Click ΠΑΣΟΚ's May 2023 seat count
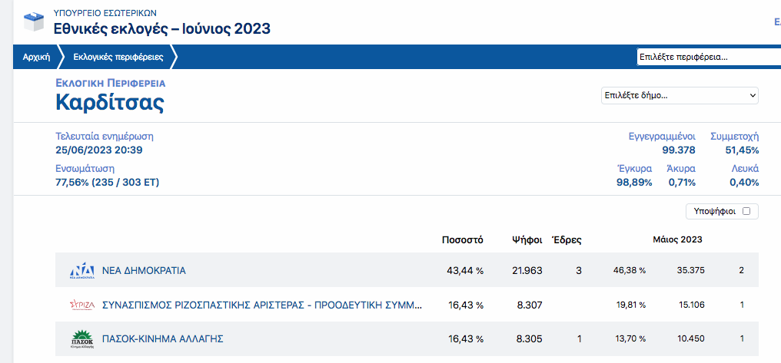This screenshot has height=363, width=781. coord(742,338)
